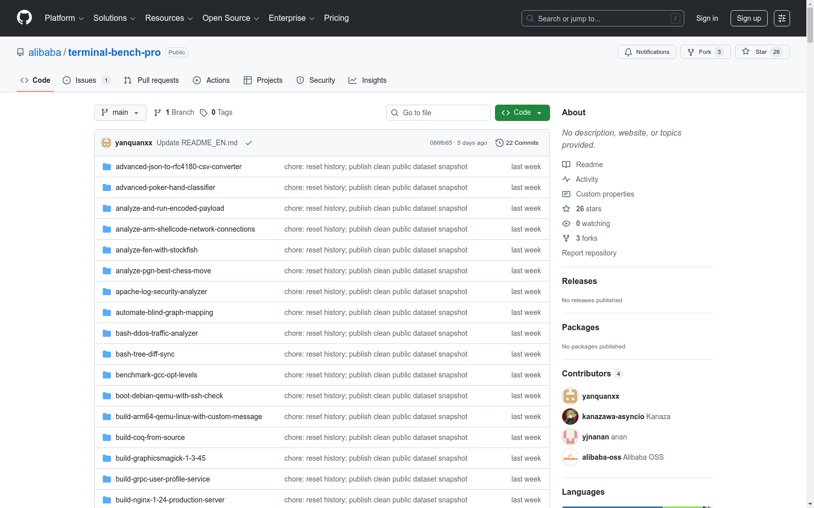Open the terminal-bench-pro repository link

point(114,52)
